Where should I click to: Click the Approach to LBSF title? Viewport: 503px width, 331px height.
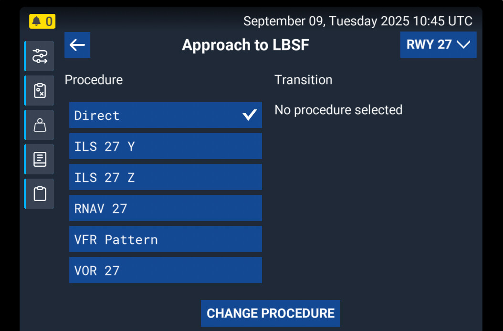(245, 45)
